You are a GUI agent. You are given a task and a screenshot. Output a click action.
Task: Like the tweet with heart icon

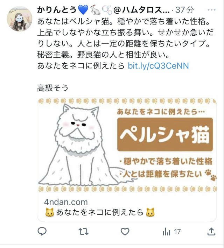[x=125, y=232]
